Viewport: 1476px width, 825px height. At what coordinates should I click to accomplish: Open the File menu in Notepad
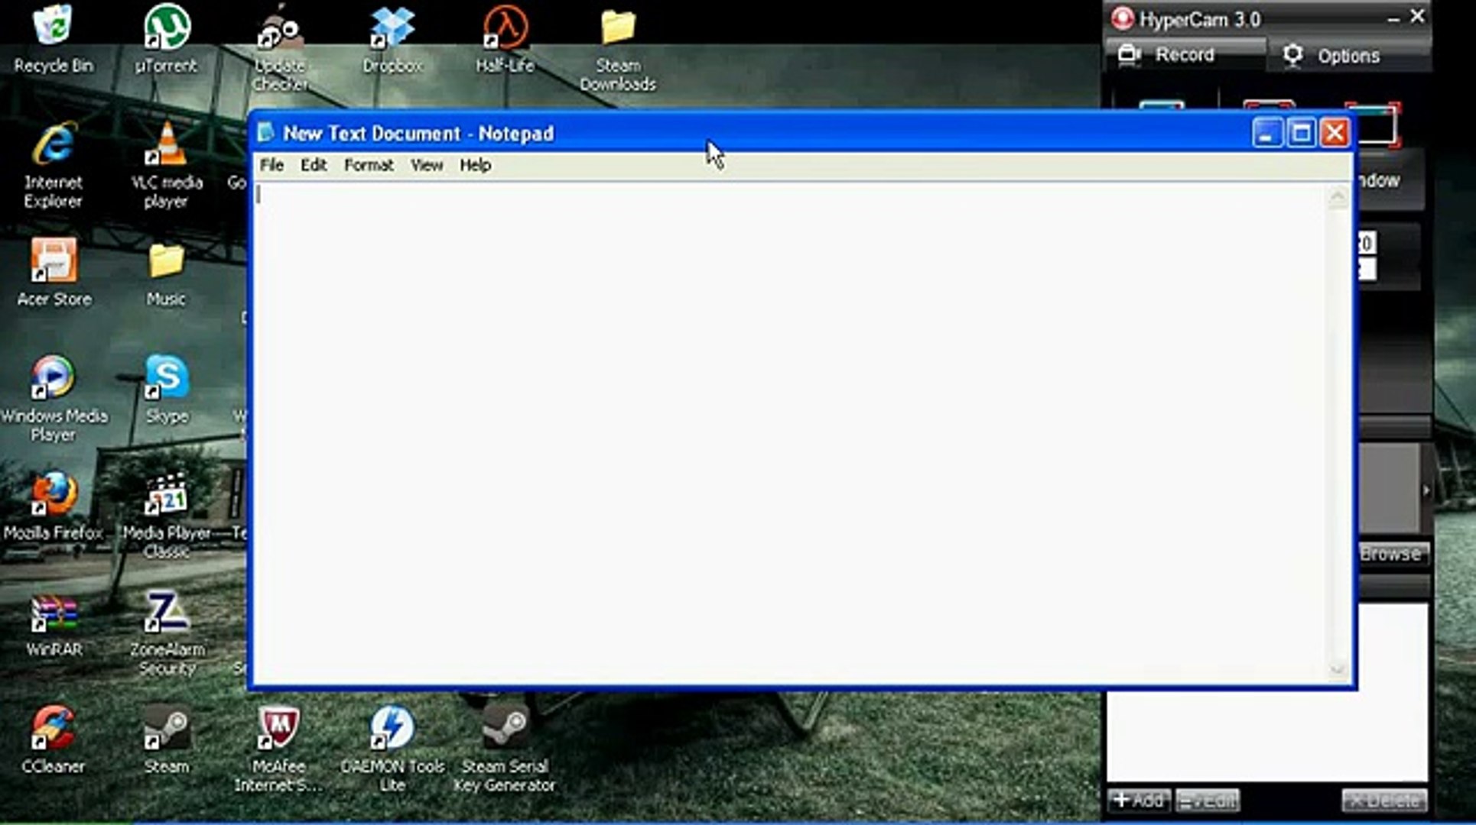click(x=271, y=165)
